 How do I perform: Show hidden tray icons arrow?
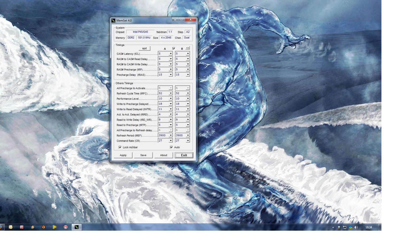click(x=333, y=227)
